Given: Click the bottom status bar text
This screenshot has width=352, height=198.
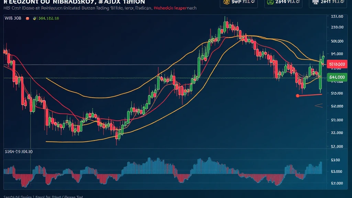Looking at the screenshot, I should 41,196.
